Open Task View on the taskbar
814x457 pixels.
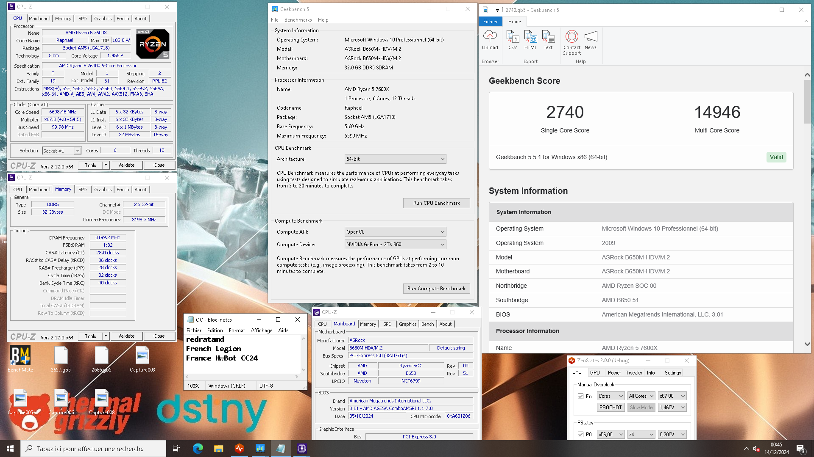[x=176, y=449]
